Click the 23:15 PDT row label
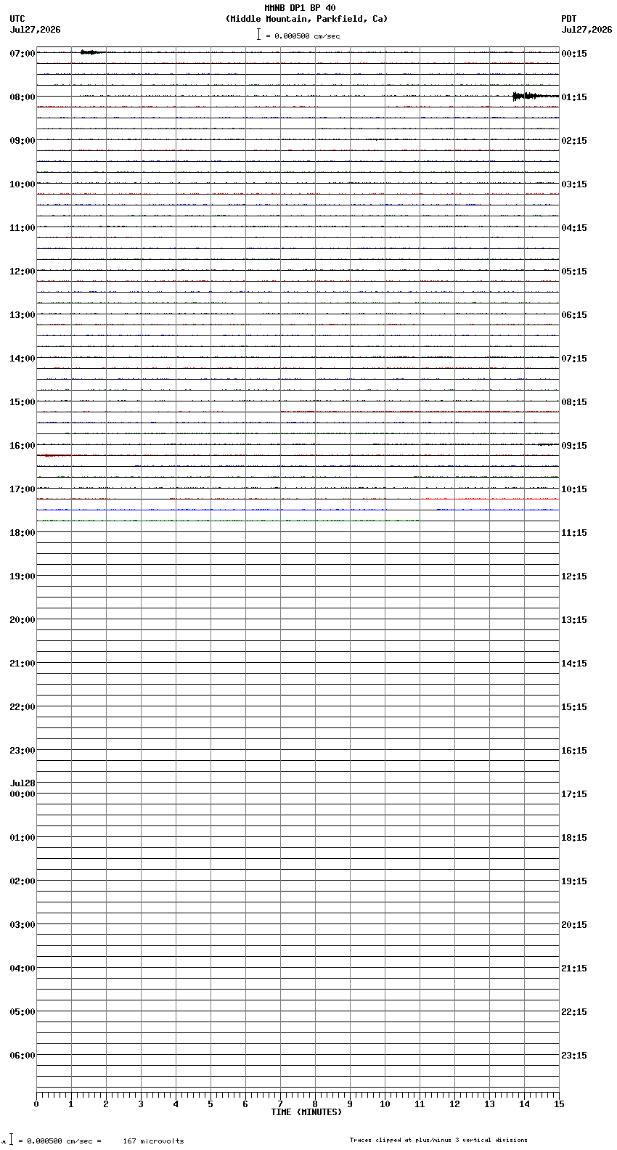The width and height of the screenshot is (617, 1150). point(574,1056)
